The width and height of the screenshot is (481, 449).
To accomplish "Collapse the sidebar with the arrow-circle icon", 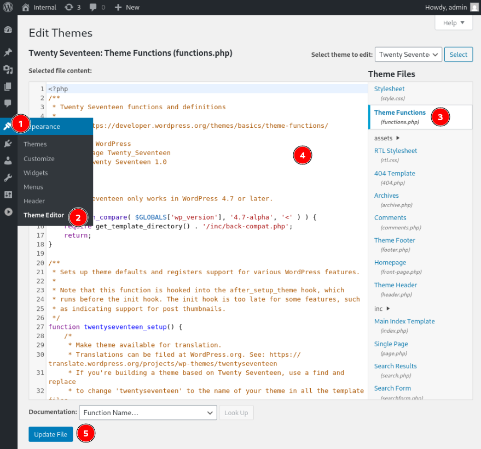I will tap(8, 211).
